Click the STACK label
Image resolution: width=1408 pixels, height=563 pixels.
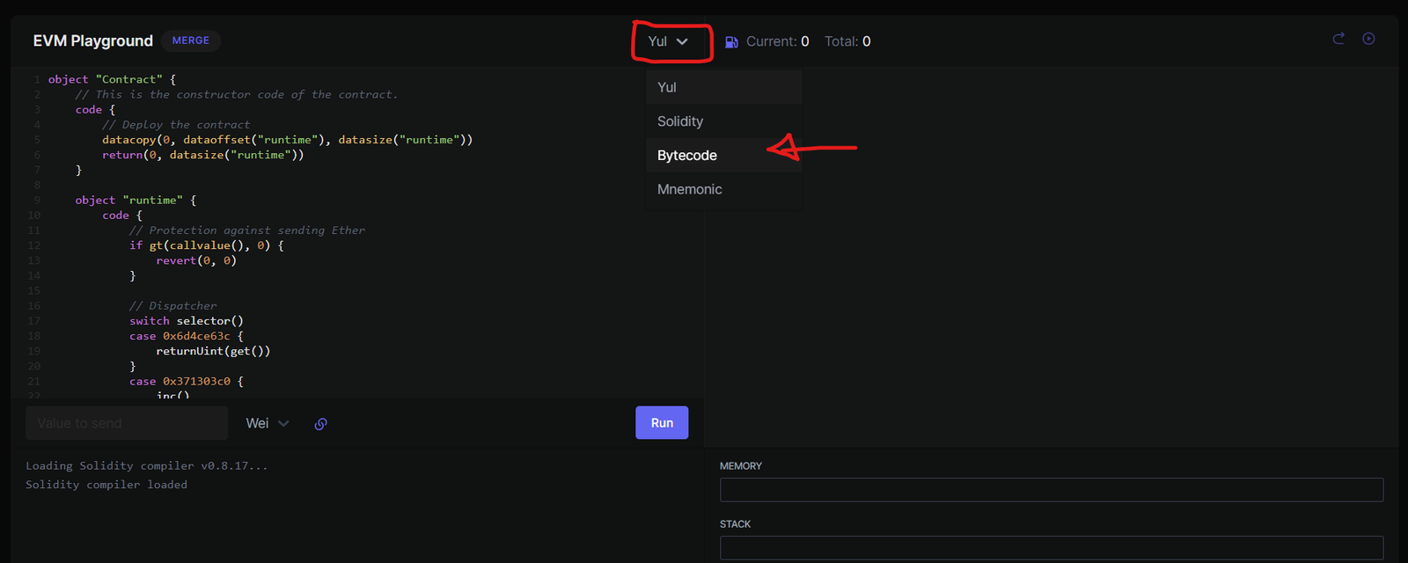point(736,524)
